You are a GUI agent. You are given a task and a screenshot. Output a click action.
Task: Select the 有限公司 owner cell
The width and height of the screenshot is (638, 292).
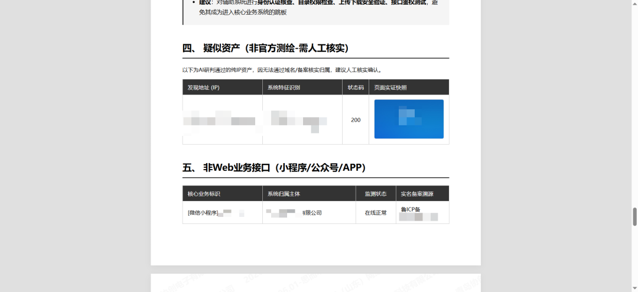pyautogui.click(x=309, y=213)
